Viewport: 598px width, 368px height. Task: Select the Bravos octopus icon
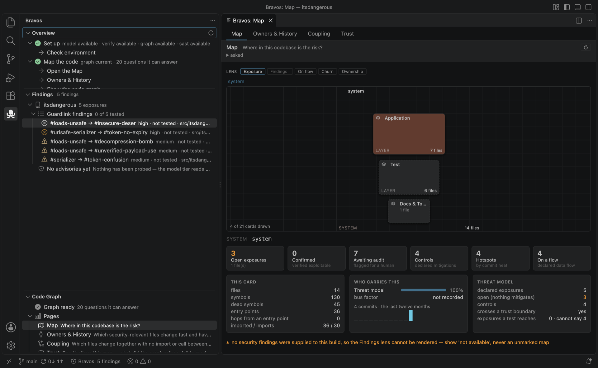click(11, 114)
